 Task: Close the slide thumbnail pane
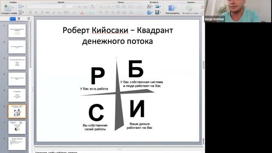pyautogui.click(x=29, y=18)
